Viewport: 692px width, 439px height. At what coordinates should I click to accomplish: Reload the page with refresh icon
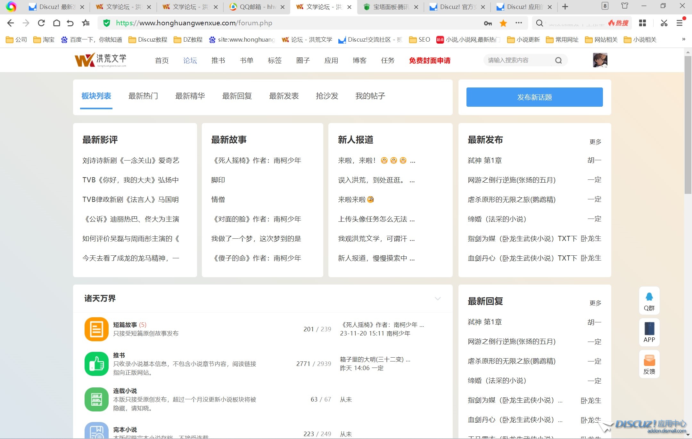41,23
